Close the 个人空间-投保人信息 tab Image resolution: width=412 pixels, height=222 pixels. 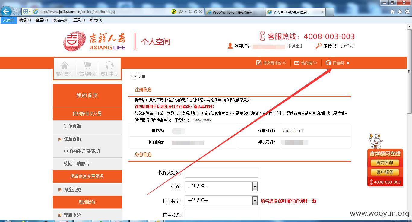pyautogui.click(x=322, y=12)
